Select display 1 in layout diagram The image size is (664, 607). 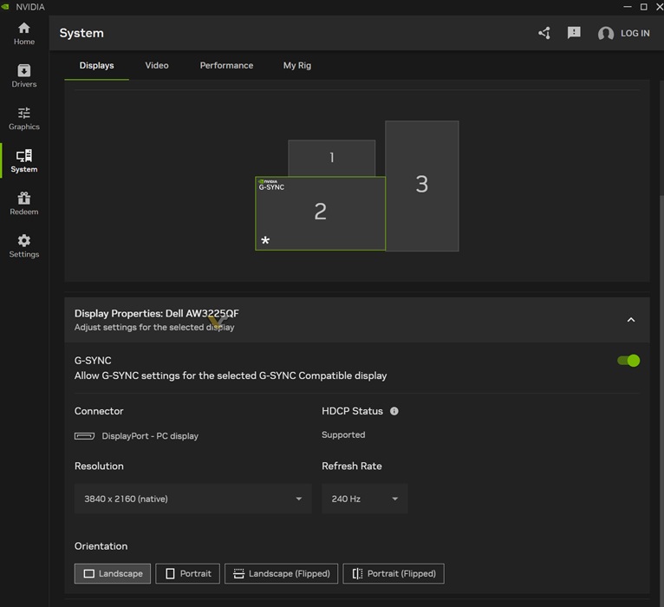pyautogui.click(x=332, y=158)
